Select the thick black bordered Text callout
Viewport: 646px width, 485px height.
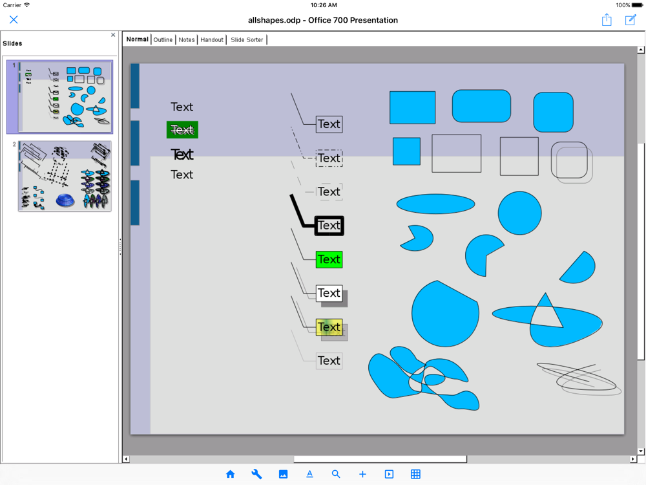329,226
